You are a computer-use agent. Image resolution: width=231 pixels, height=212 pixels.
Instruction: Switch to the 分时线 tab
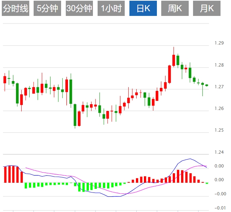pos(15,8)
